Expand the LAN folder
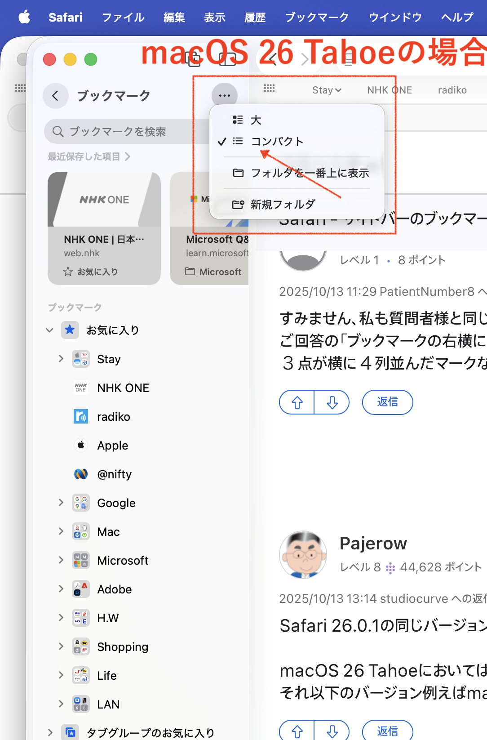The width and height of the screenshot is (487, 740). (61, 704)
